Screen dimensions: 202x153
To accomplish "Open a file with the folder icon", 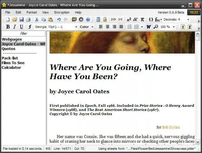I will pyautogui.click(x=15, y=19).
